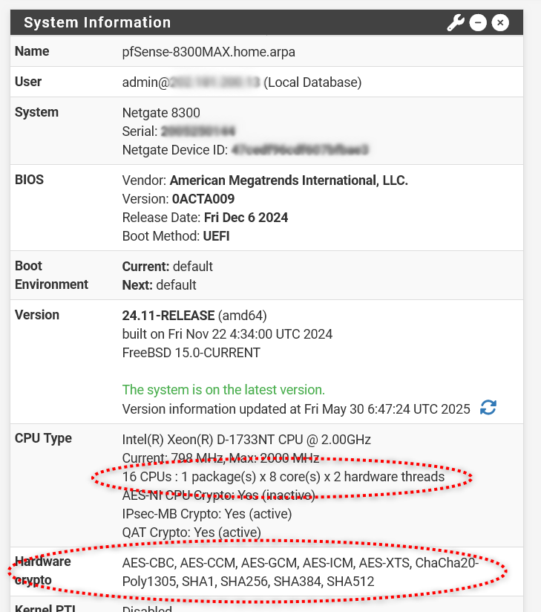Select Next boot environment default value
The height and width of the screenshot is (612, 541).
(x=176, y=285)
